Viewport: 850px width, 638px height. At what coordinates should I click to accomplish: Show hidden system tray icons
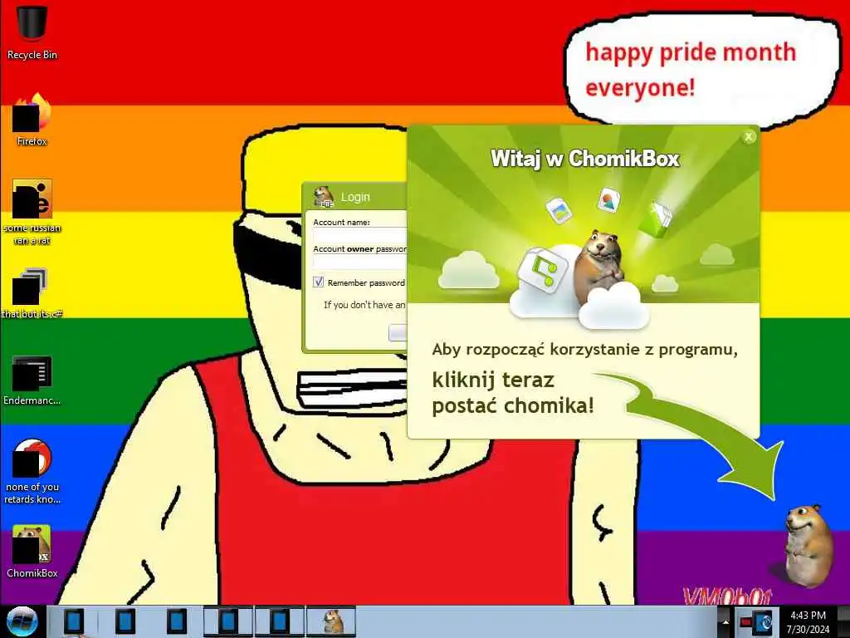coord(725,621)
